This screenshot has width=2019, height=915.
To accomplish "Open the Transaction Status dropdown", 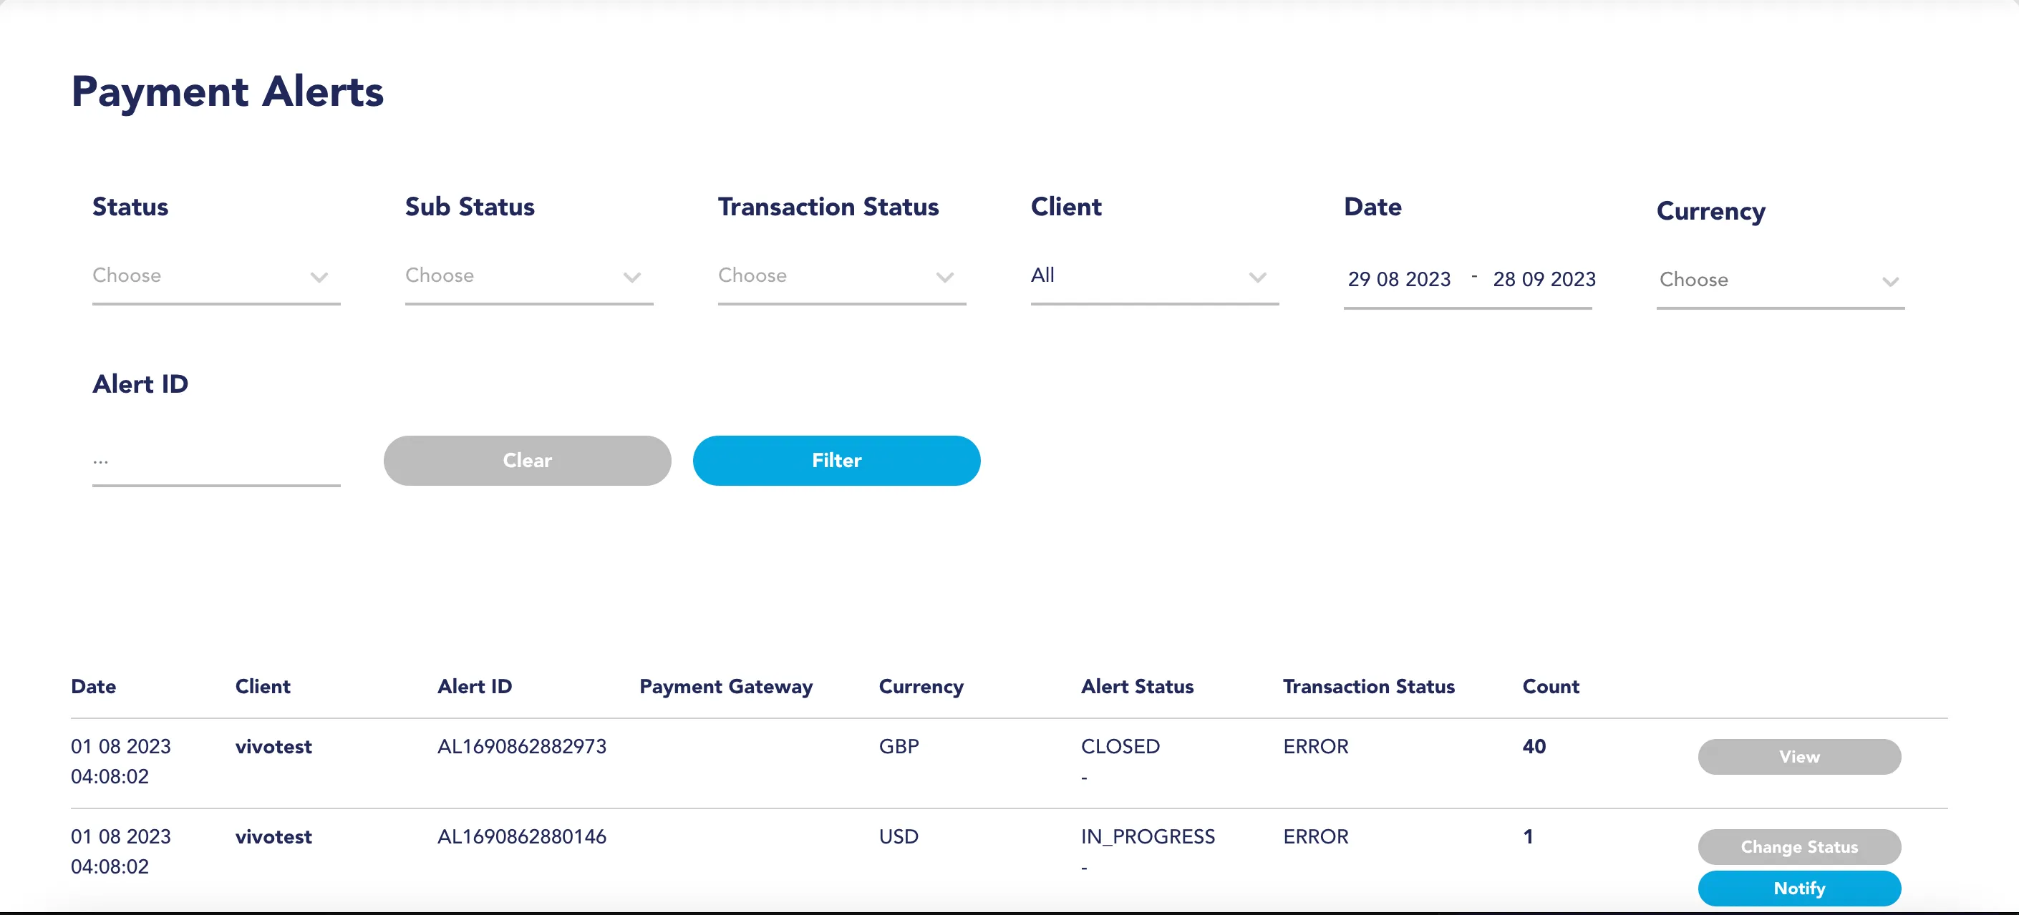I will coord(841,275).
